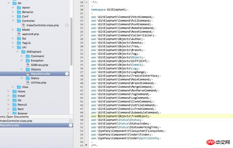Close Repository.php in the project tree
233x148 pixels.
click(67, 74)
